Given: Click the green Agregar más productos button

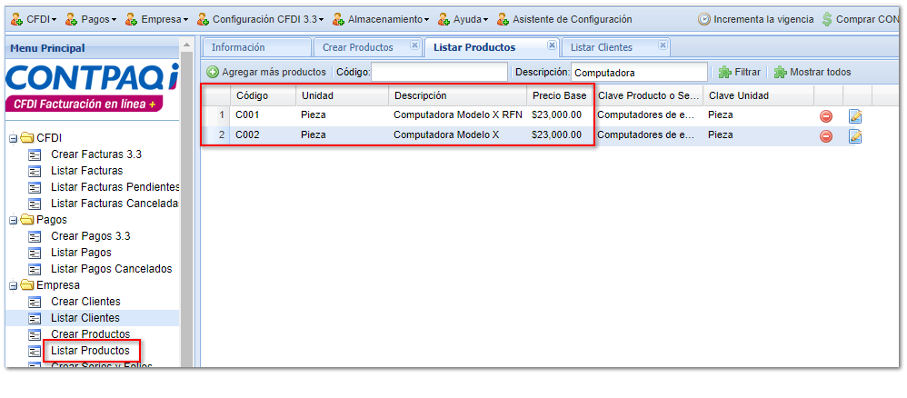Looking at the screenshot, I should tap(266, 72).
